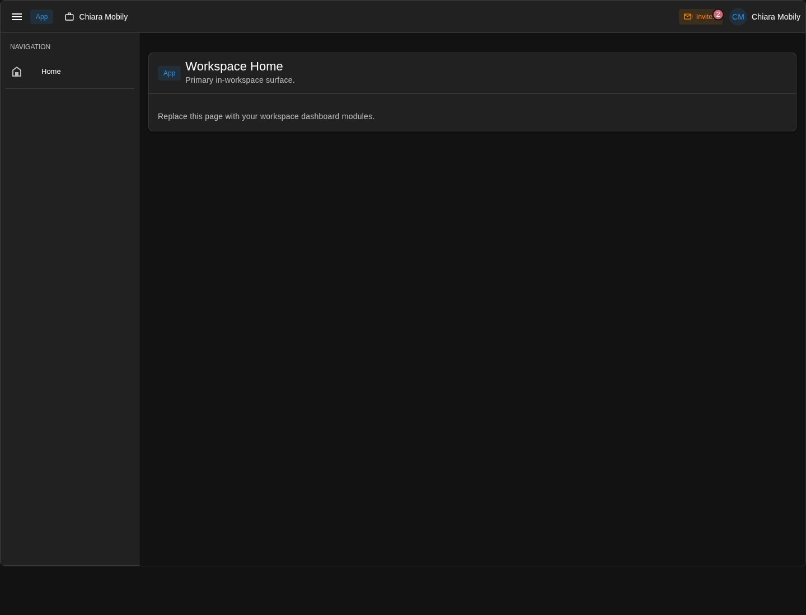Click the blue App chip in top bar
Screen dimensions: 806x615
(x=42, y=17)
